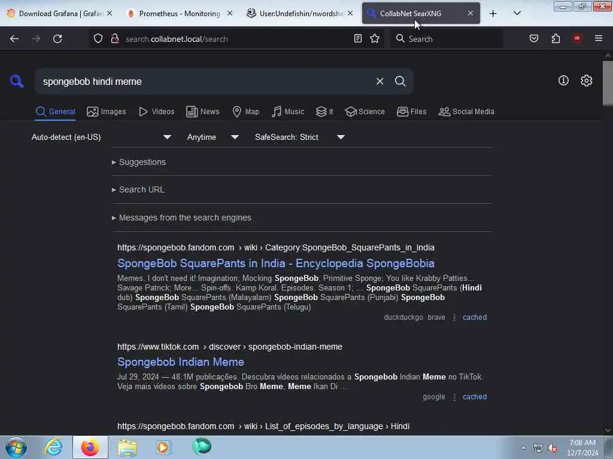Screen dimensions: 613x459
Task: Clear the search query with X icon
Action: [x=380, y=81]
